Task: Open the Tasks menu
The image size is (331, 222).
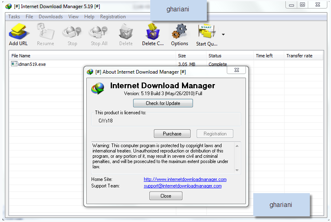Action: (14, 17)
